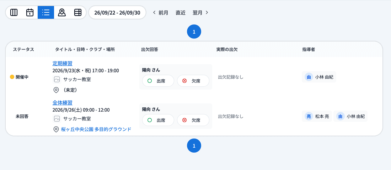Image resolution: width=391 pixels, height=170 pixels.
Task: Answer 出席 for 全体練習
Action: click(x=158, y=120)
